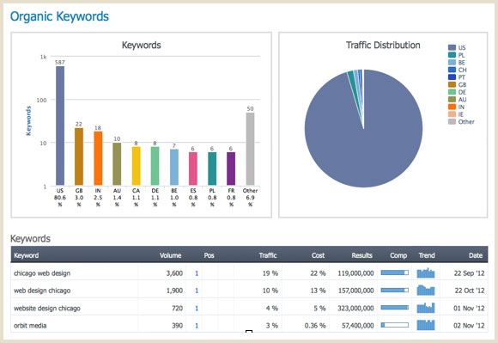Select the website design chicago keyword row
Viewport: 498px width, 343px height.
[x=249, y=308]
